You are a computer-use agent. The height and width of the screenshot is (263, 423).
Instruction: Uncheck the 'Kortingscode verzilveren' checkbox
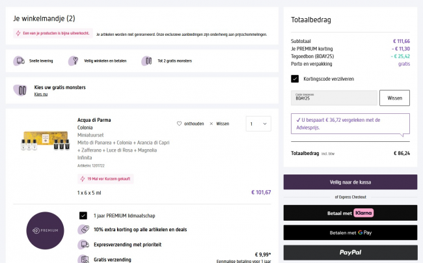(x=295, y=79)
